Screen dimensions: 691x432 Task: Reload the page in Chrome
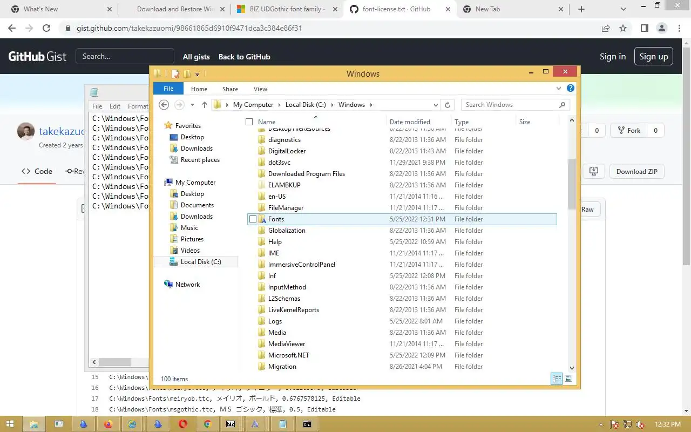pos(46,28)
